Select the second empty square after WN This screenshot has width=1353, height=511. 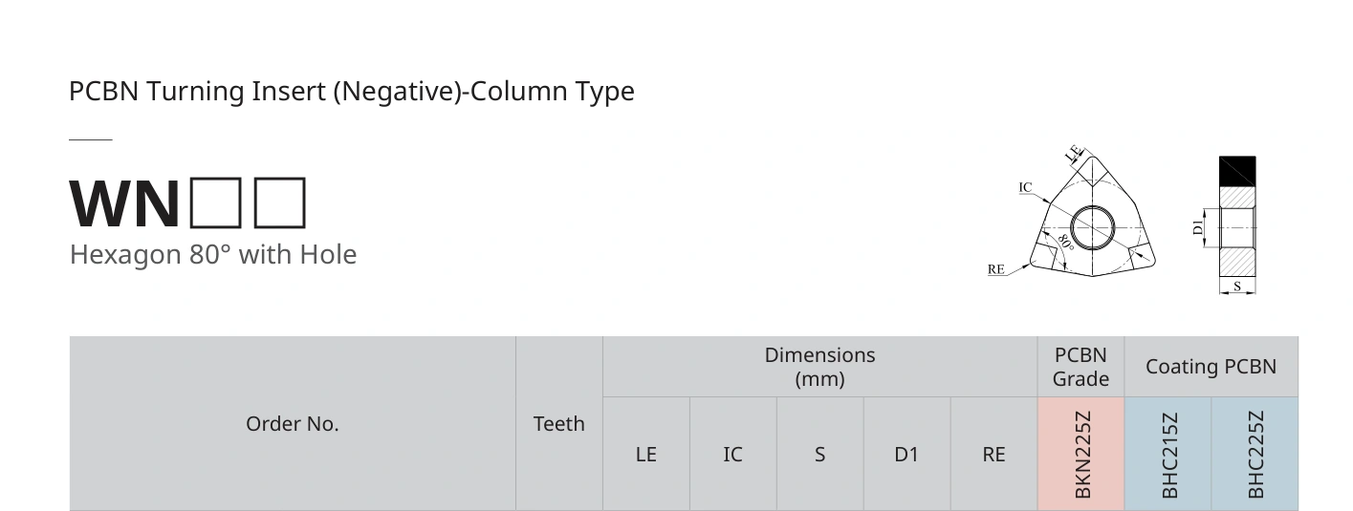pos(280,202)
